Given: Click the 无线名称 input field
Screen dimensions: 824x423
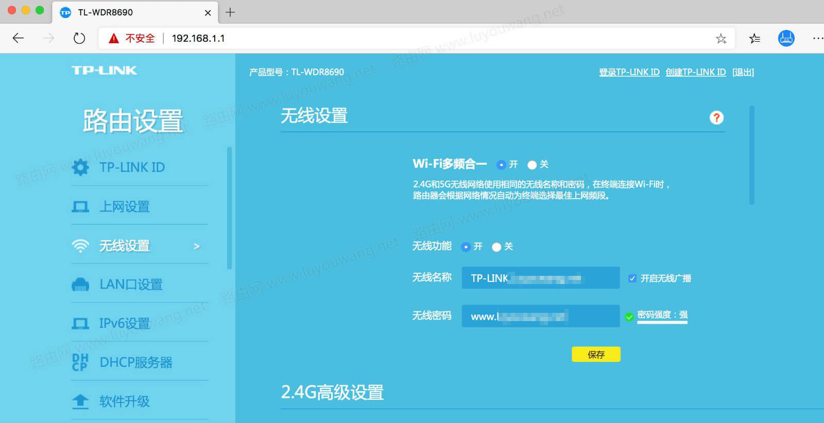Looking at the screenshot, I should click(541, 278).
